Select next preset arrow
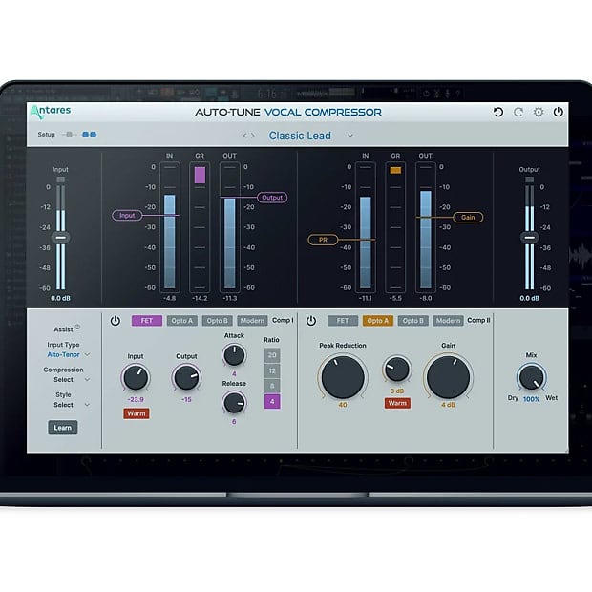The width and height of the screenshot is (592, 592). tap(253, 136)
